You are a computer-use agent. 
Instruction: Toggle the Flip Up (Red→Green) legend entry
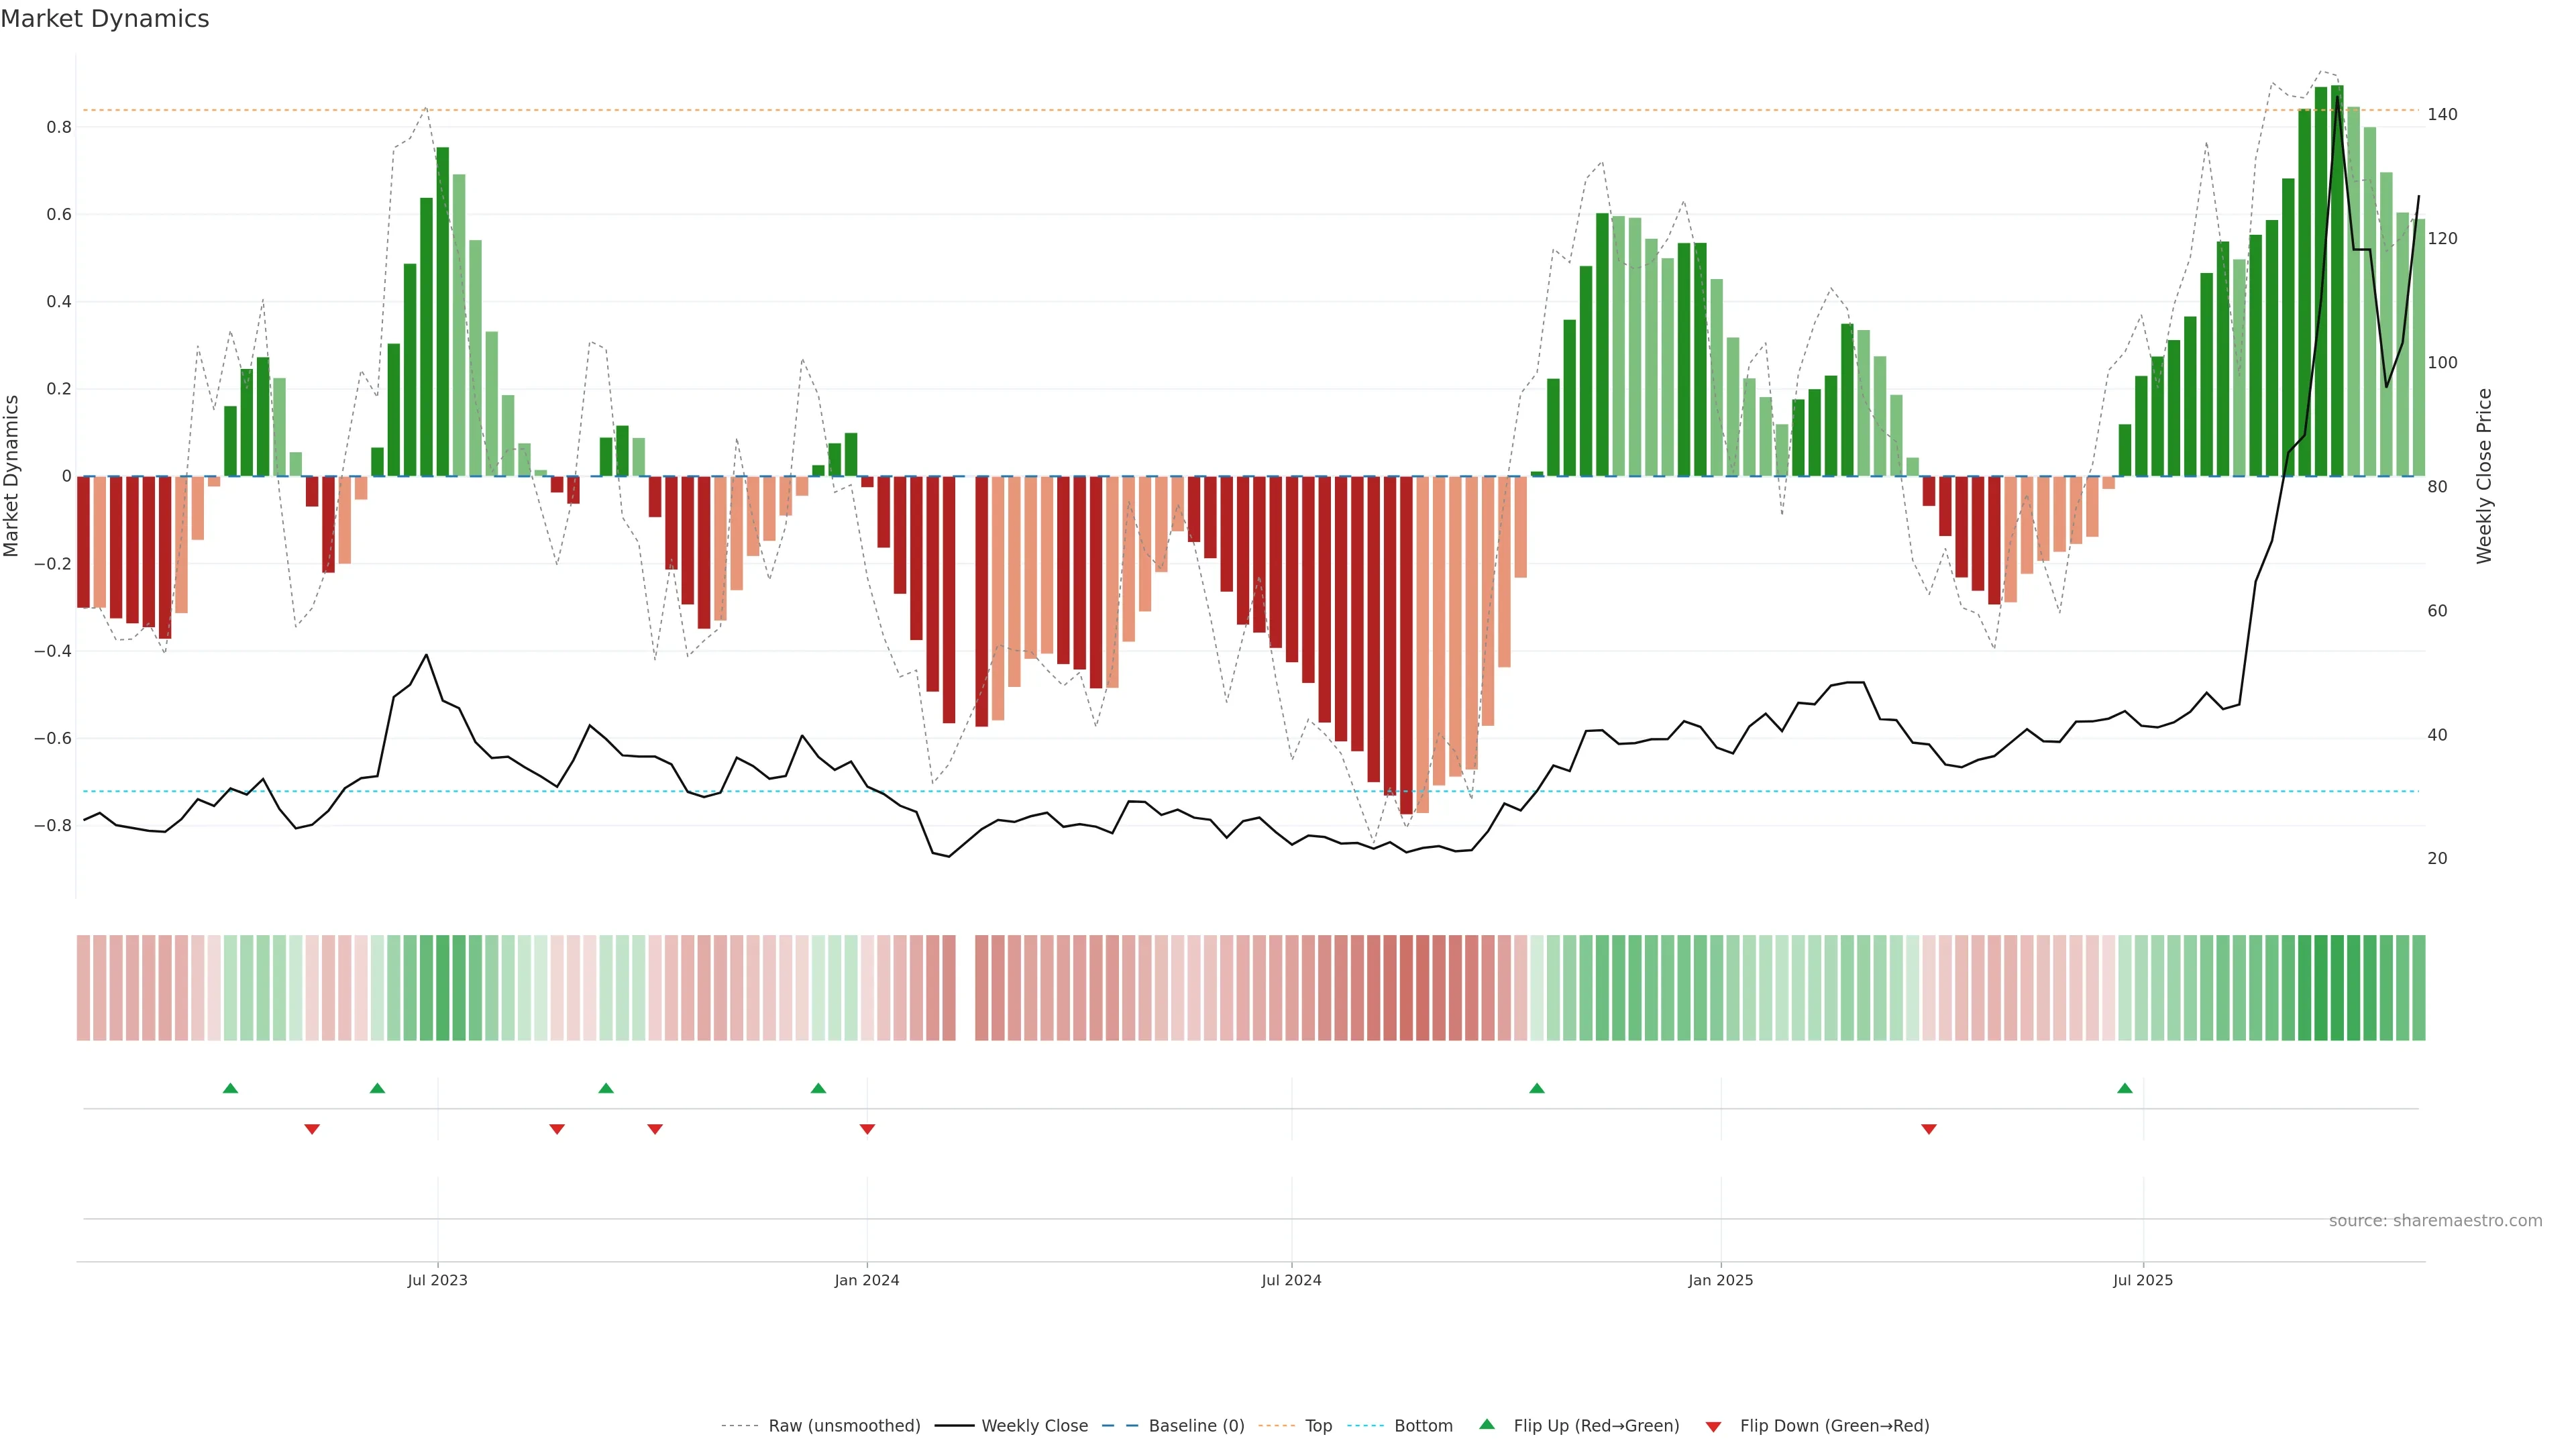1596,1426
